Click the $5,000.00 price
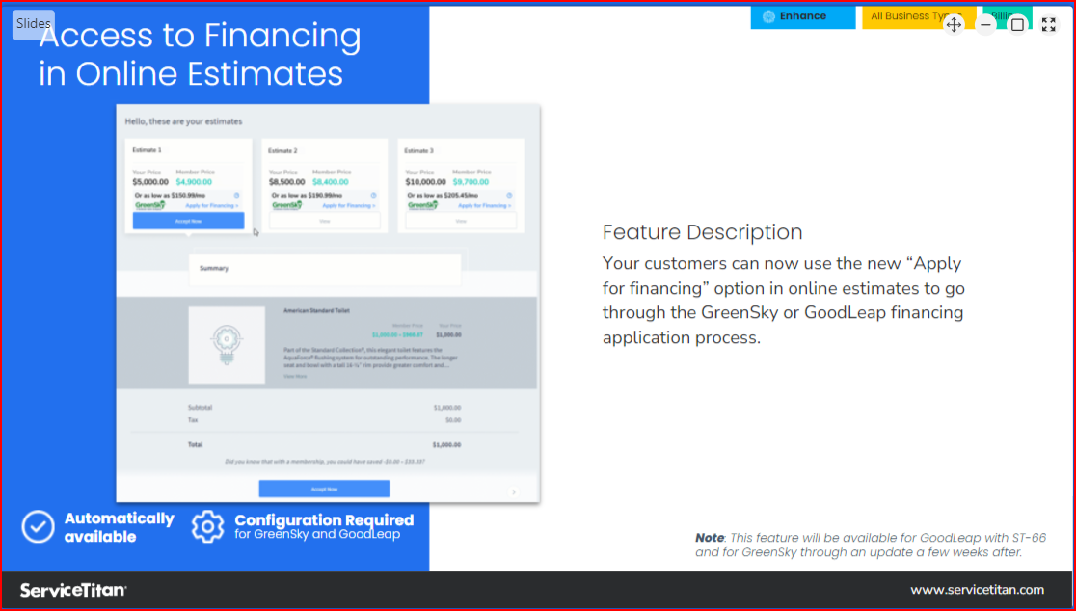The width and height of the screenshot is (1076, 611). pyautogui.click(x=150, y=182)
